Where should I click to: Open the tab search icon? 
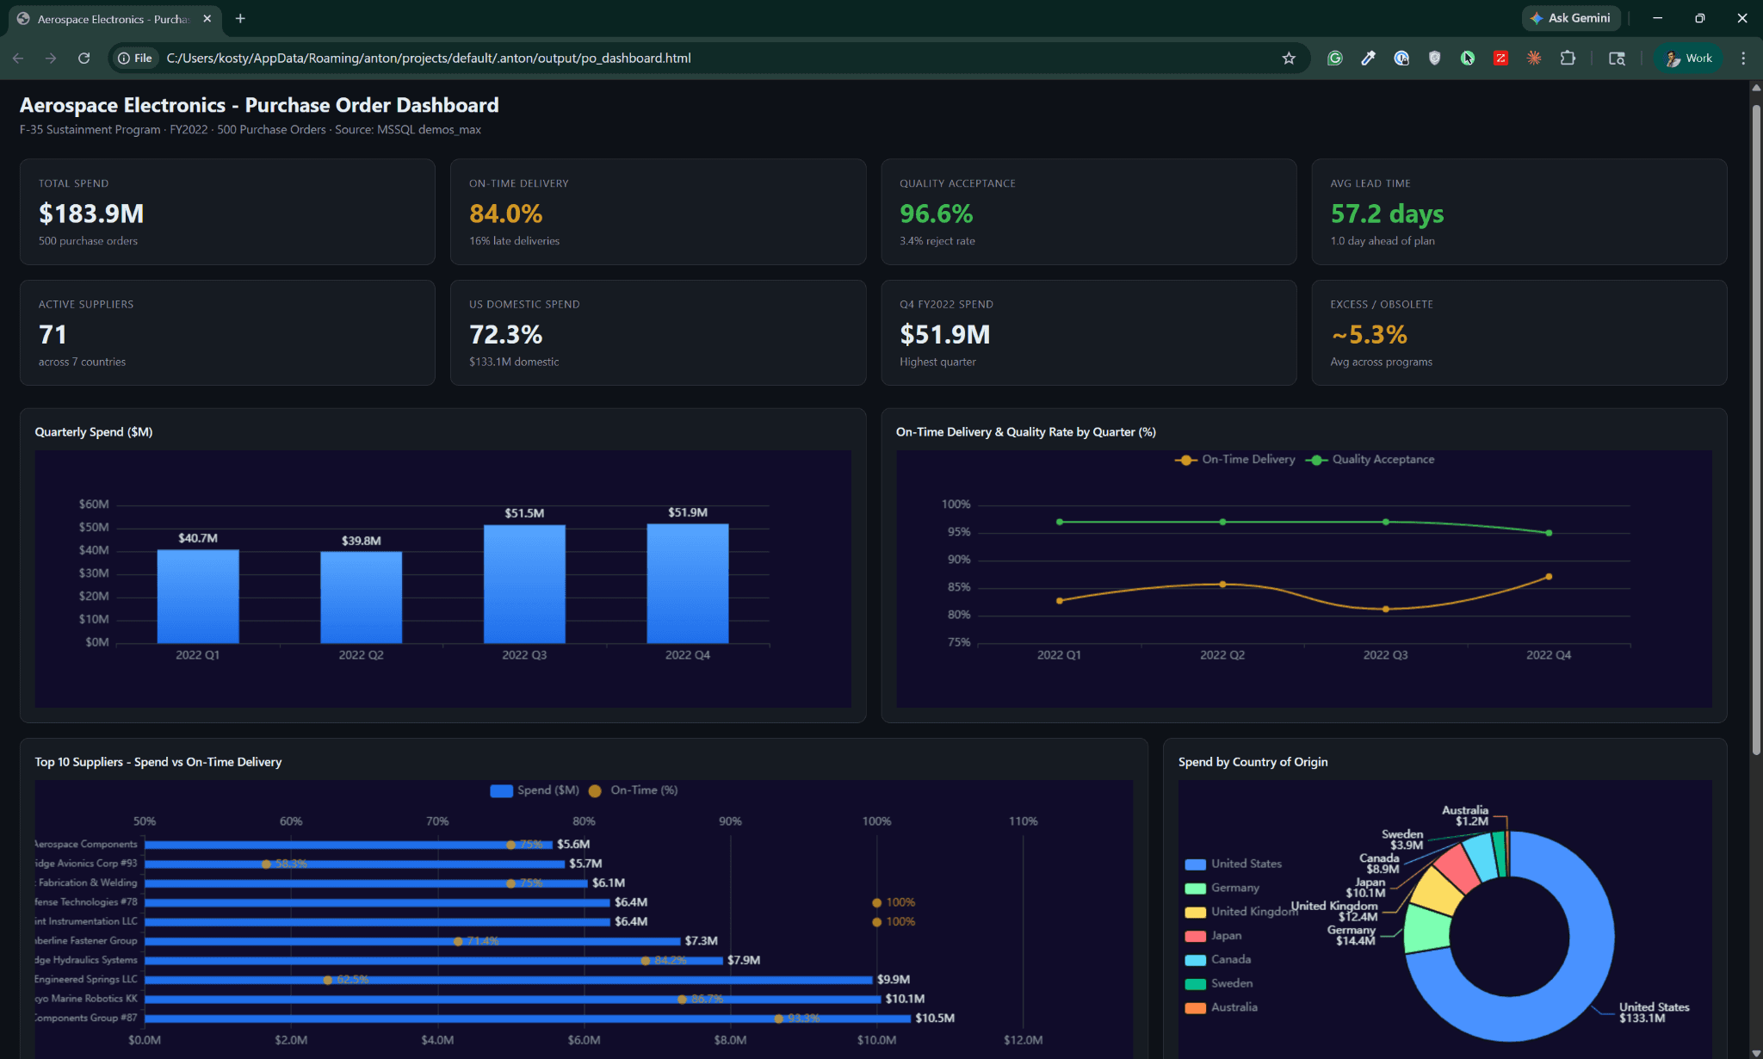click(1618, 58)
